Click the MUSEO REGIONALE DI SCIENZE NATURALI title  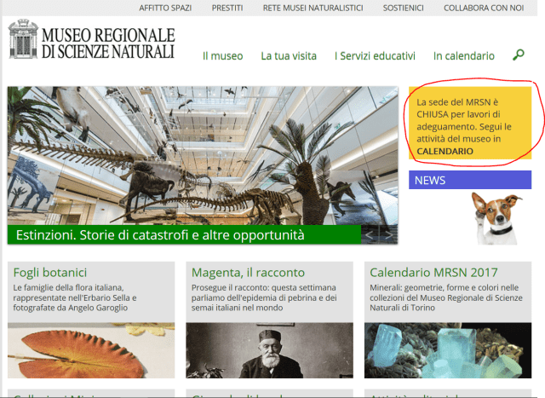point(108,43)
